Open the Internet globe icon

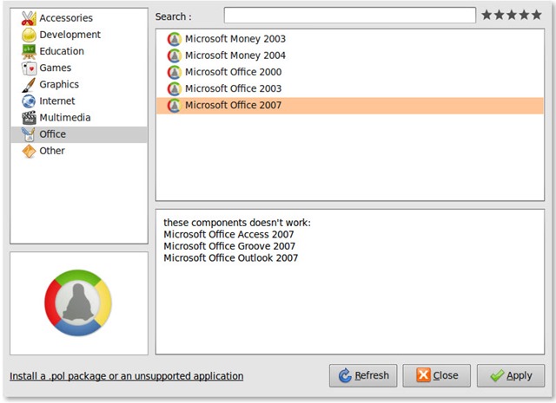point(29,101)
